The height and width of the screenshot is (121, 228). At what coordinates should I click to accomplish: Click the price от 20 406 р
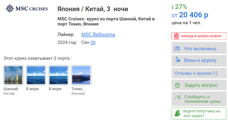point(190,15)
